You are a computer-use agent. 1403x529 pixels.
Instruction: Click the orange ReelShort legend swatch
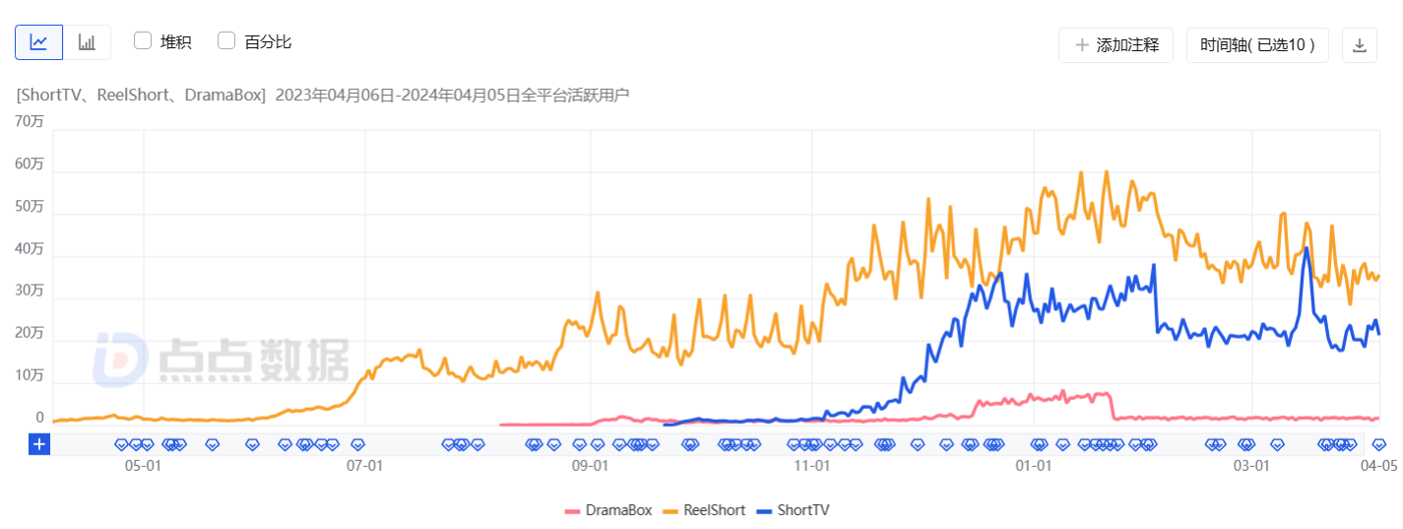pyautogui.click(x=670, y=510)
